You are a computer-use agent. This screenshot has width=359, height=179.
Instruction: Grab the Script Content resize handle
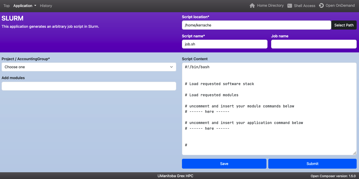354,153
